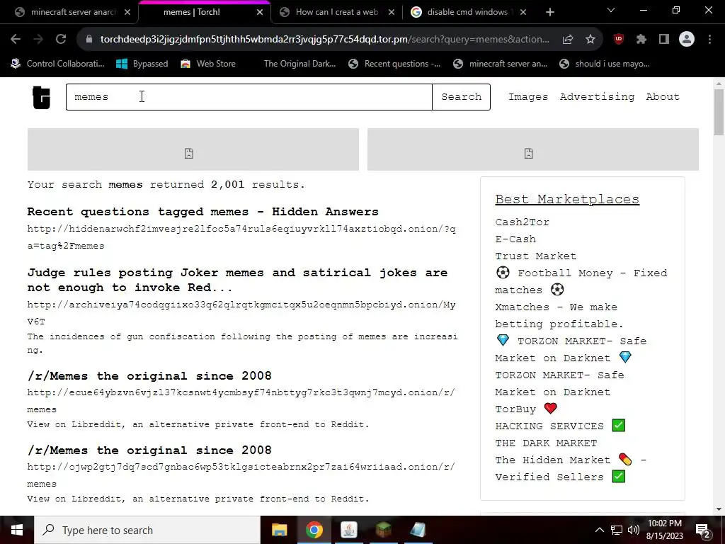Open the Advertising link
The width and height of the screenshot is (725, 544).
[x=597, y=96]
